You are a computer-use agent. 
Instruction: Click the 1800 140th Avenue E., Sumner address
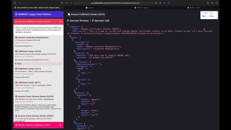[33, 85]
